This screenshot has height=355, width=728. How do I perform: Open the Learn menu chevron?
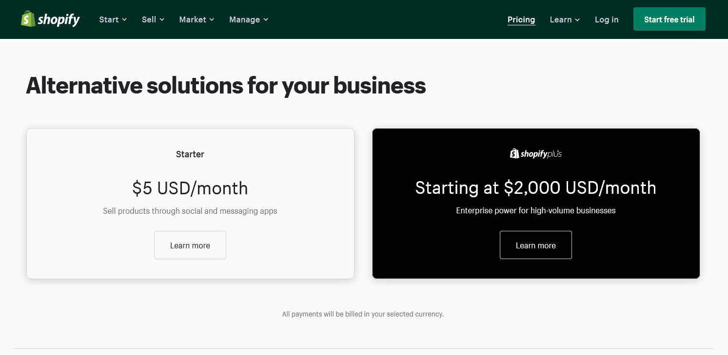(x=577, y=20)
